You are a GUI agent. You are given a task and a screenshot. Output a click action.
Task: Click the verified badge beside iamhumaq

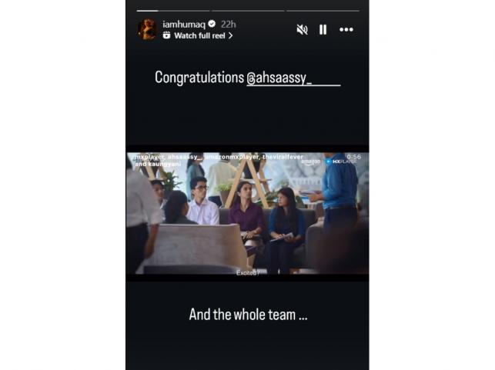tap(212, 24)
